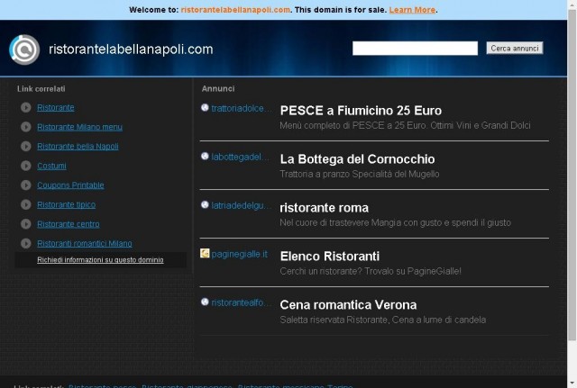577x388 pixels.
Task: Click the paginegialle.it favicon icon
Action: tap(205, 253)
